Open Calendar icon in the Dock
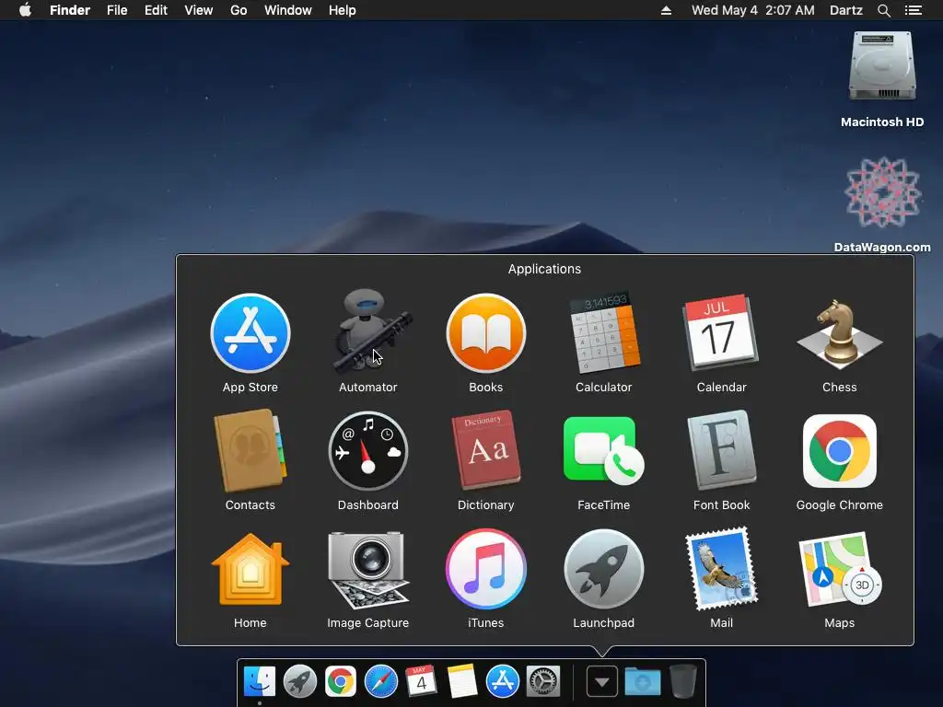The width and height of the screenshot is (943, 707). (x=421, y=682)
